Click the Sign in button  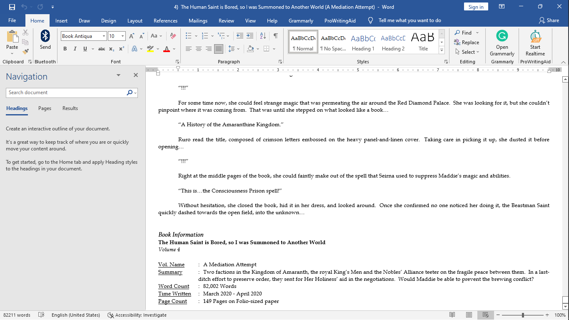pyautogui.click(x=476, y=7)
